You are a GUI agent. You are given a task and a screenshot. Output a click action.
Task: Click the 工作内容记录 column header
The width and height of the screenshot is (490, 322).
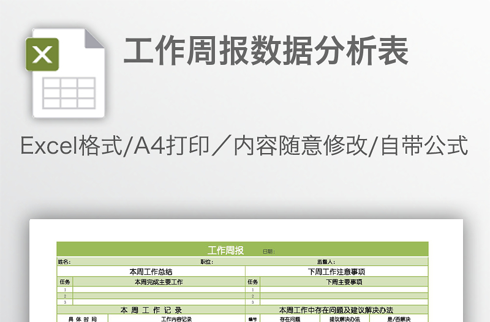(176, 318)
